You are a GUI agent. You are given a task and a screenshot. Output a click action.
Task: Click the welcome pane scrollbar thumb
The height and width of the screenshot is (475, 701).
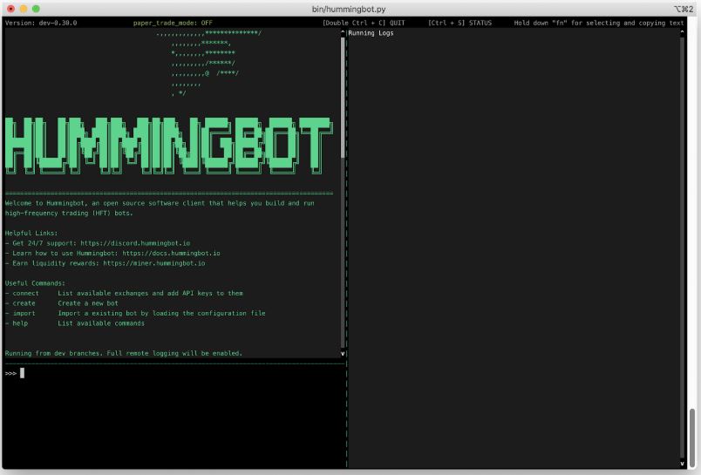coord(343,96)
